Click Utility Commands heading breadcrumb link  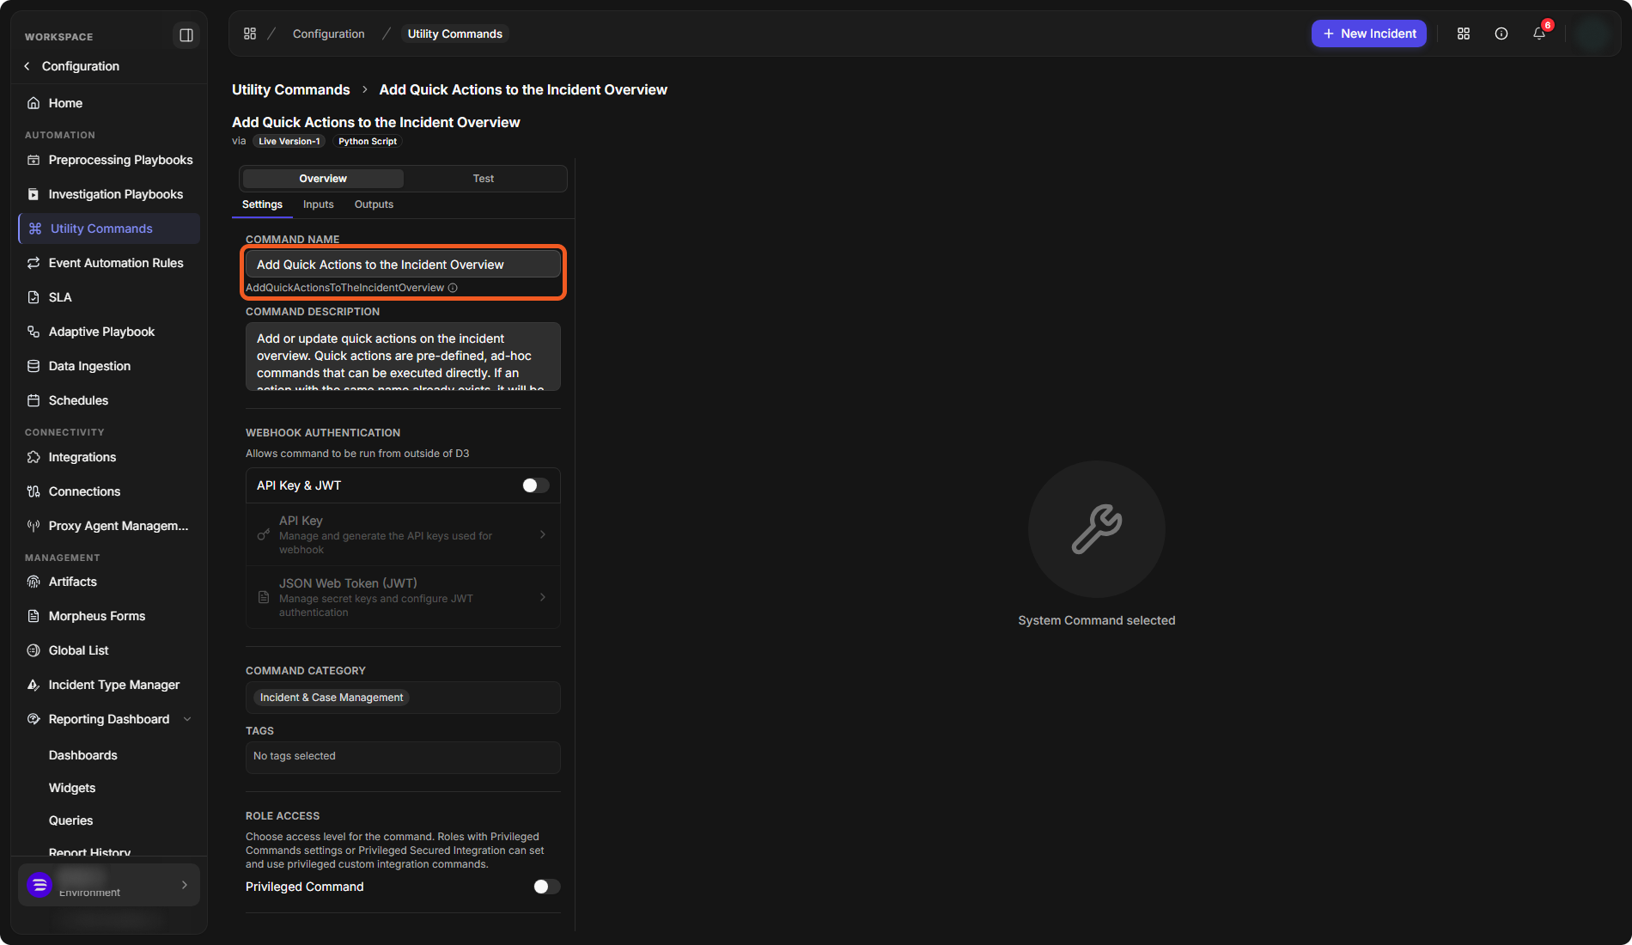(x=291, y=89)
